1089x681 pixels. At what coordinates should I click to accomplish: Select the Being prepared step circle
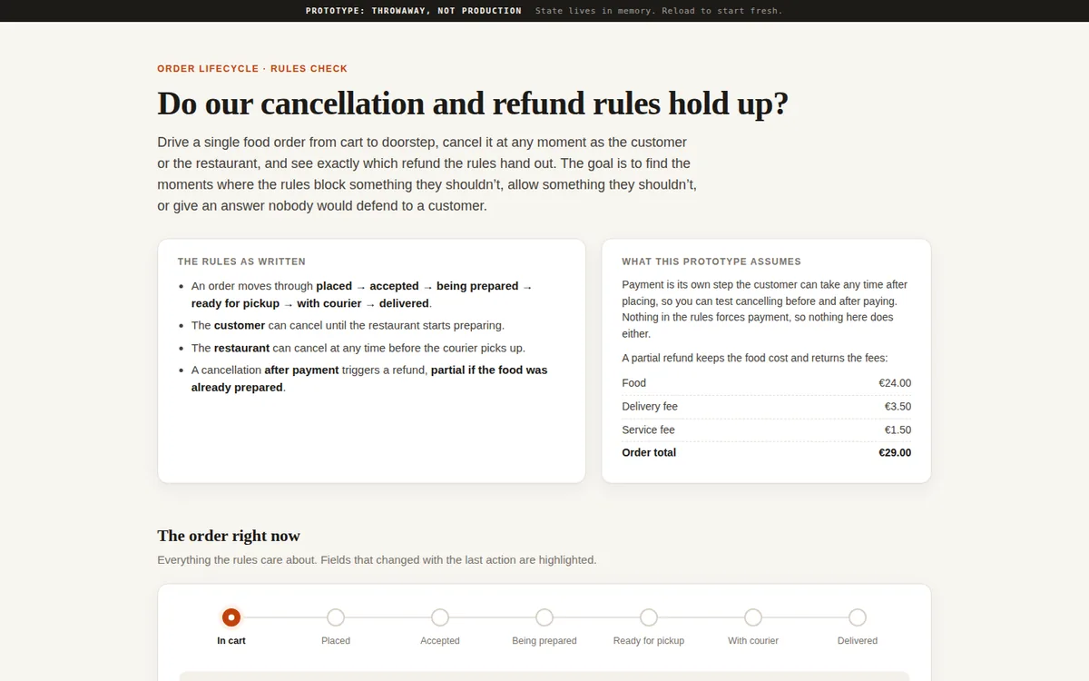point(544,617)
